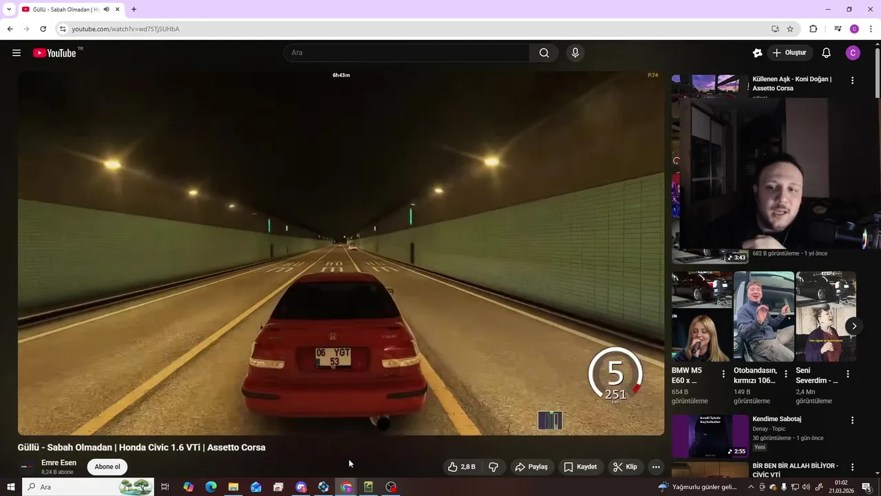This screenshot has height=496, width=881.
Task: Open the BMW M5 E60 short thumbnail
Action: click(x=701, y=316)
